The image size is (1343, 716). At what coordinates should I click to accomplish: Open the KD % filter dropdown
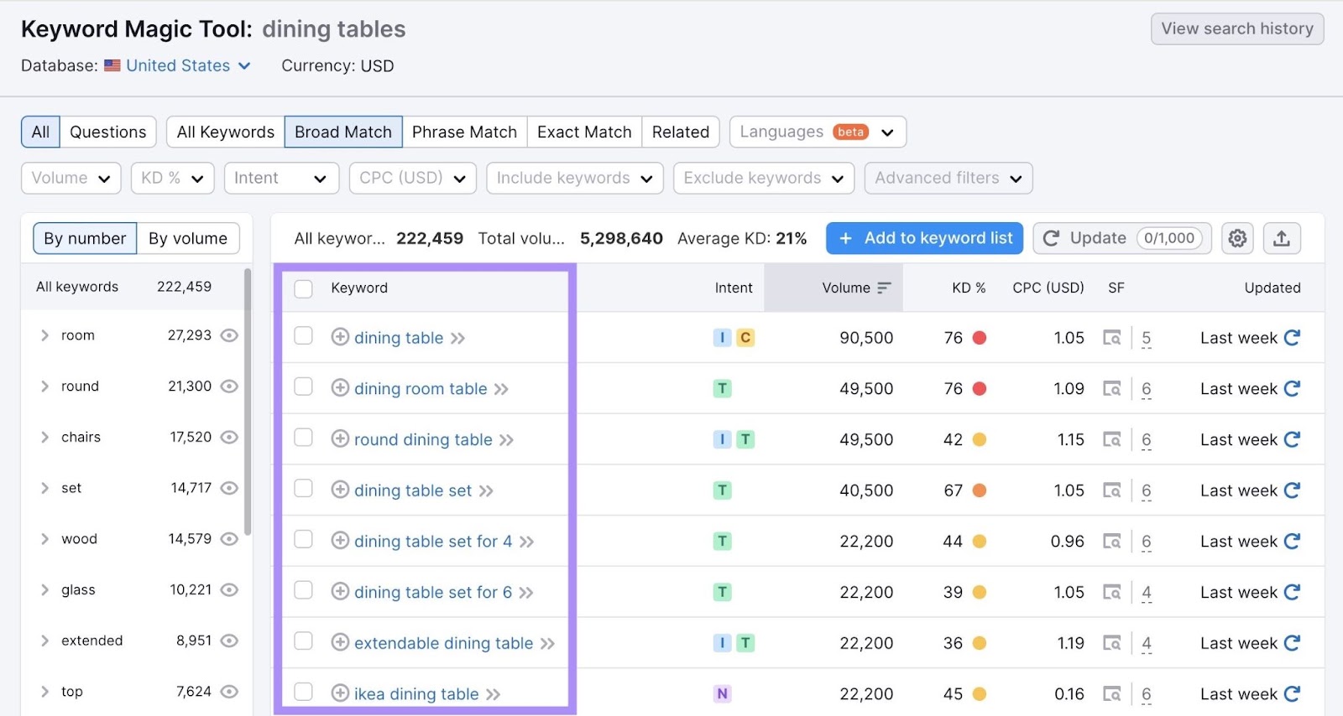tap(173, 178)
